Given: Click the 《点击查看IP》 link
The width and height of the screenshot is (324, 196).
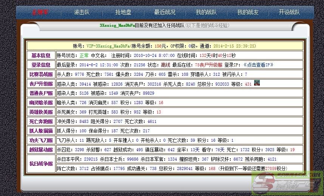Looking at the screenshot, I should click(x=258, y=65).
